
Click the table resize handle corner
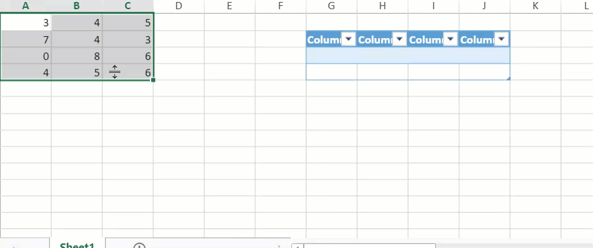pos(508,79)
